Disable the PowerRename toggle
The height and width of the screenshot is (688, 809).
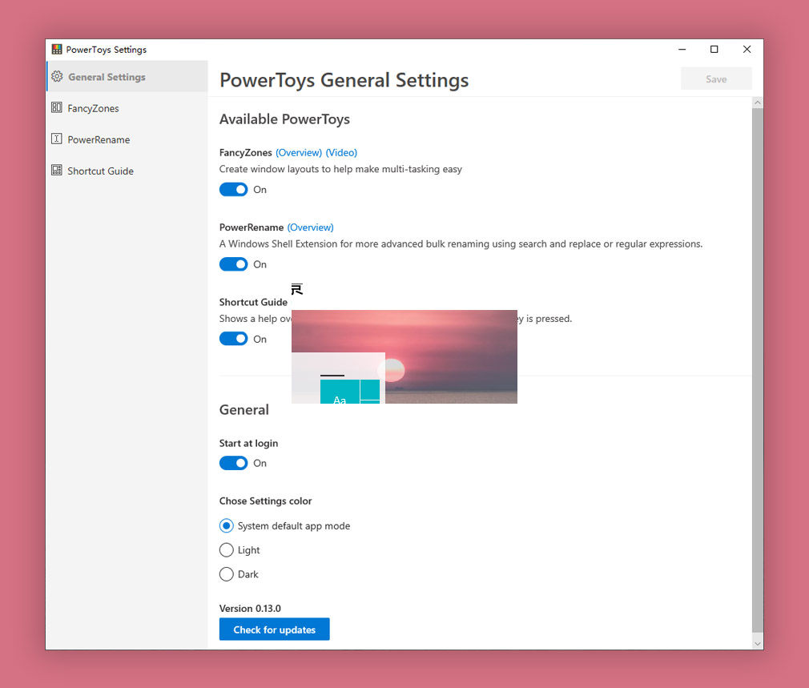tap(233, 264)
